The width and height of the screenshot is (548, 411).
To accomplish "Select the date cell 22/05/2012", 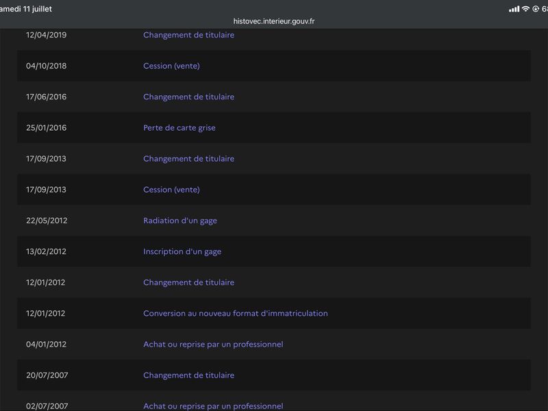I will click(x=47, y=221).
